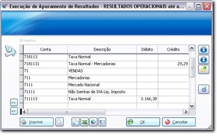Click the move-up blue arrow icon
Viewport: 217px width, 136px height.
204,50
